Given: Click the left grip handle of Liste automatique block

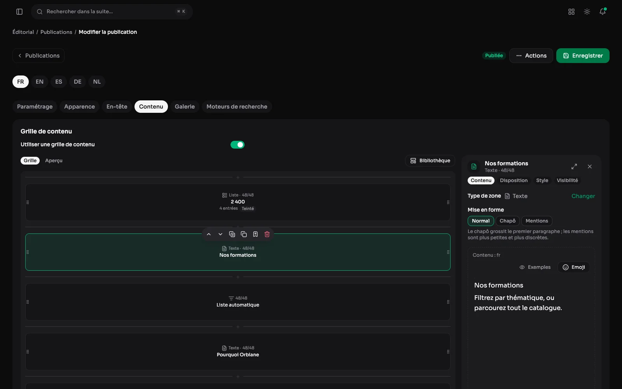Looking at the screenshot, I should (x=28, y=302).
